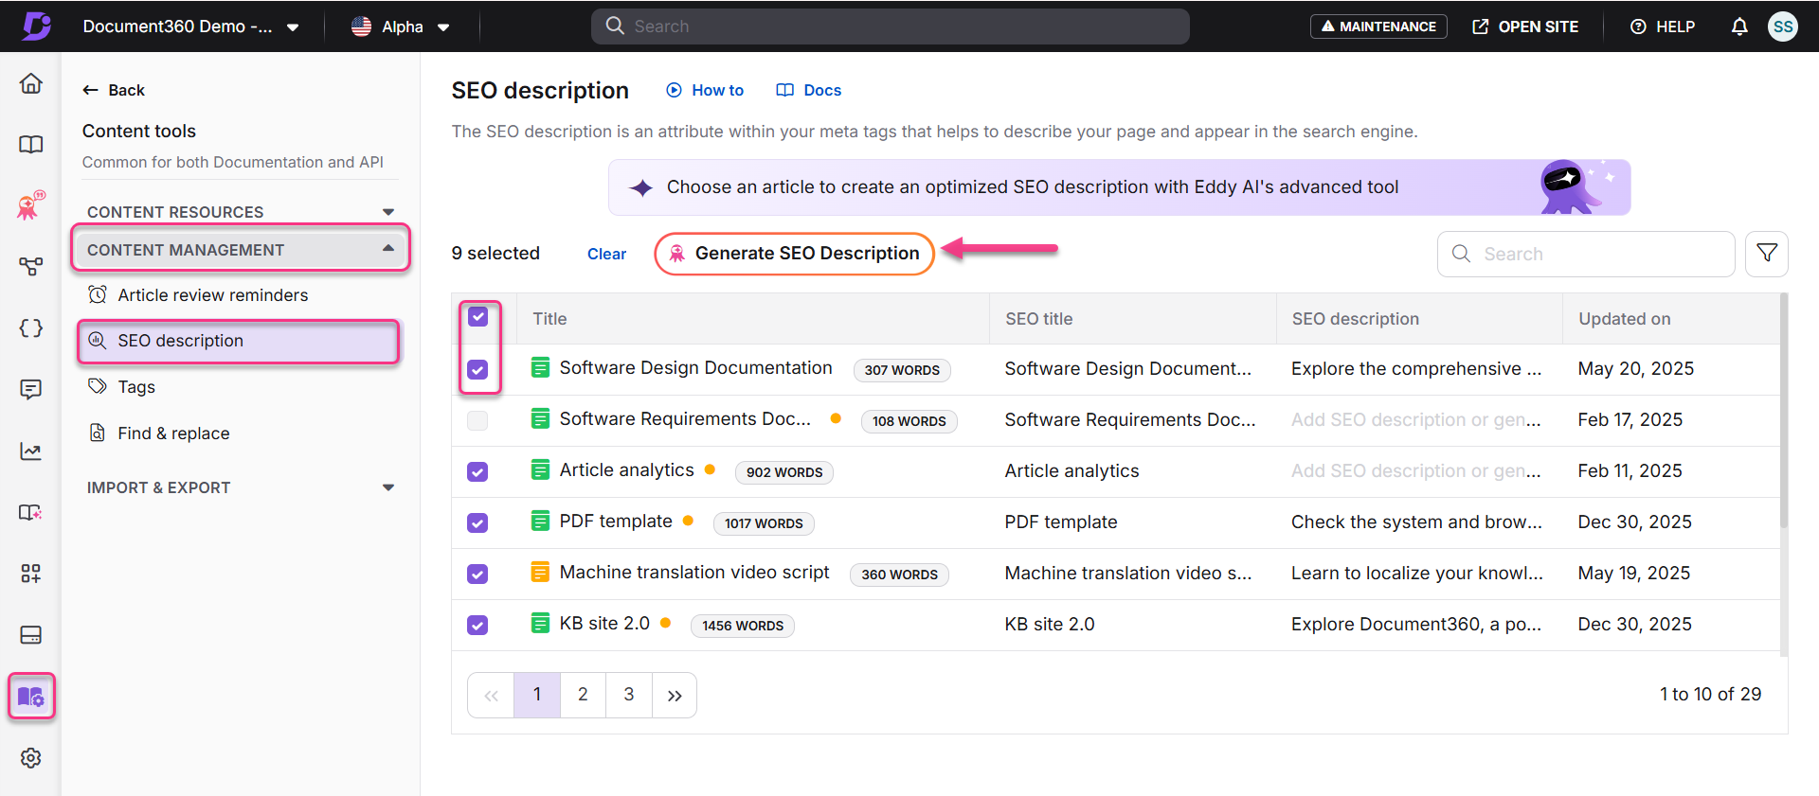Open feedback comment icon in sidebar
Image resolution: width=1819 pixels, height=796 pixels.
pos(31,389)
